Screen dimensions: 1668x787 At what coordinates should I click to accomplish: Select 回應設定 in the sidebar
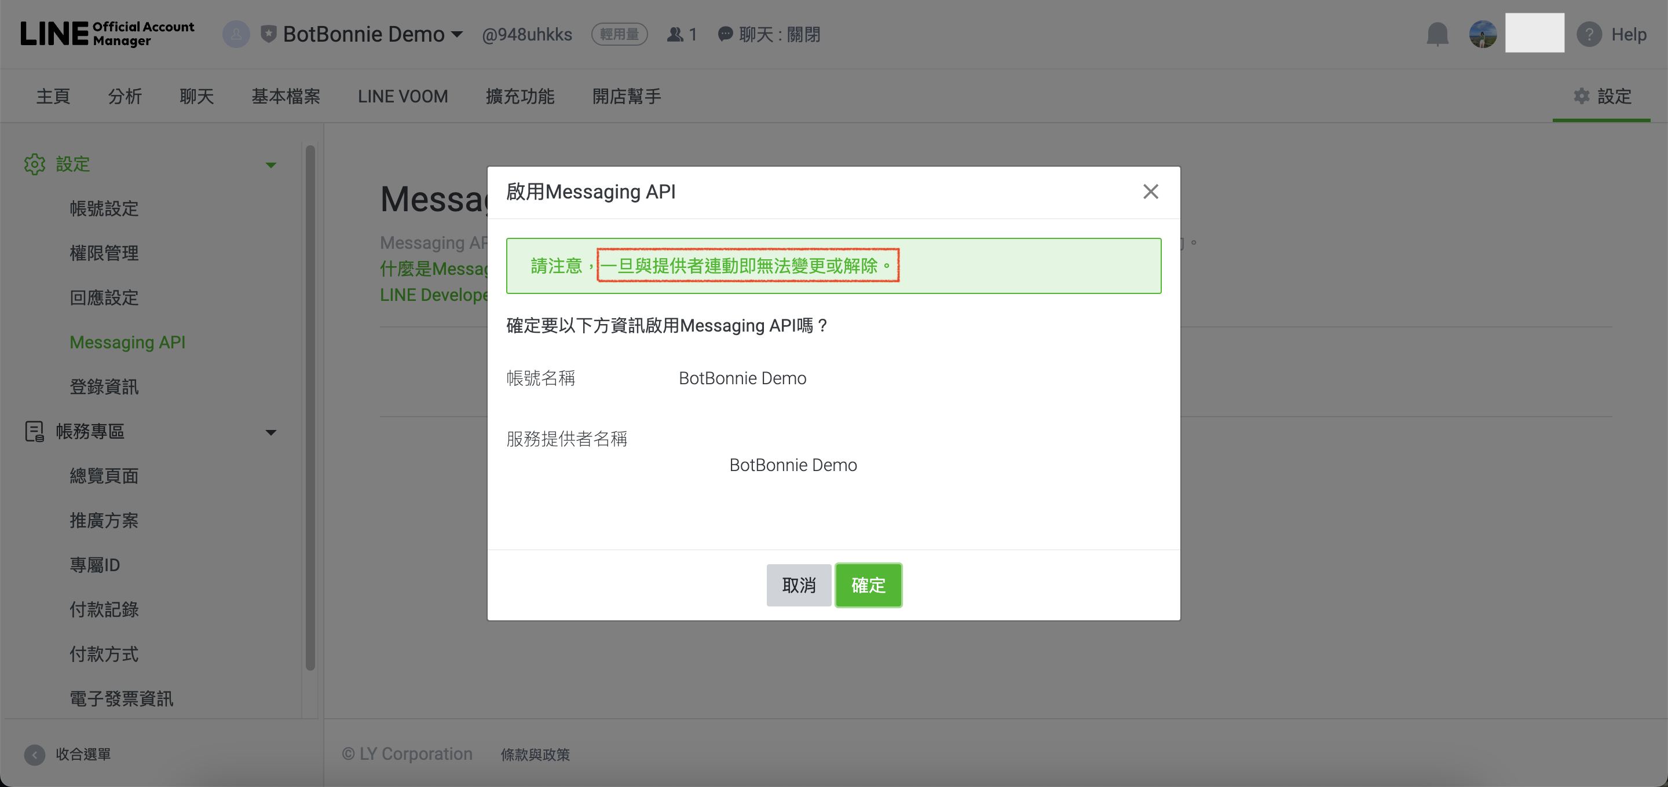coord(104,297)
